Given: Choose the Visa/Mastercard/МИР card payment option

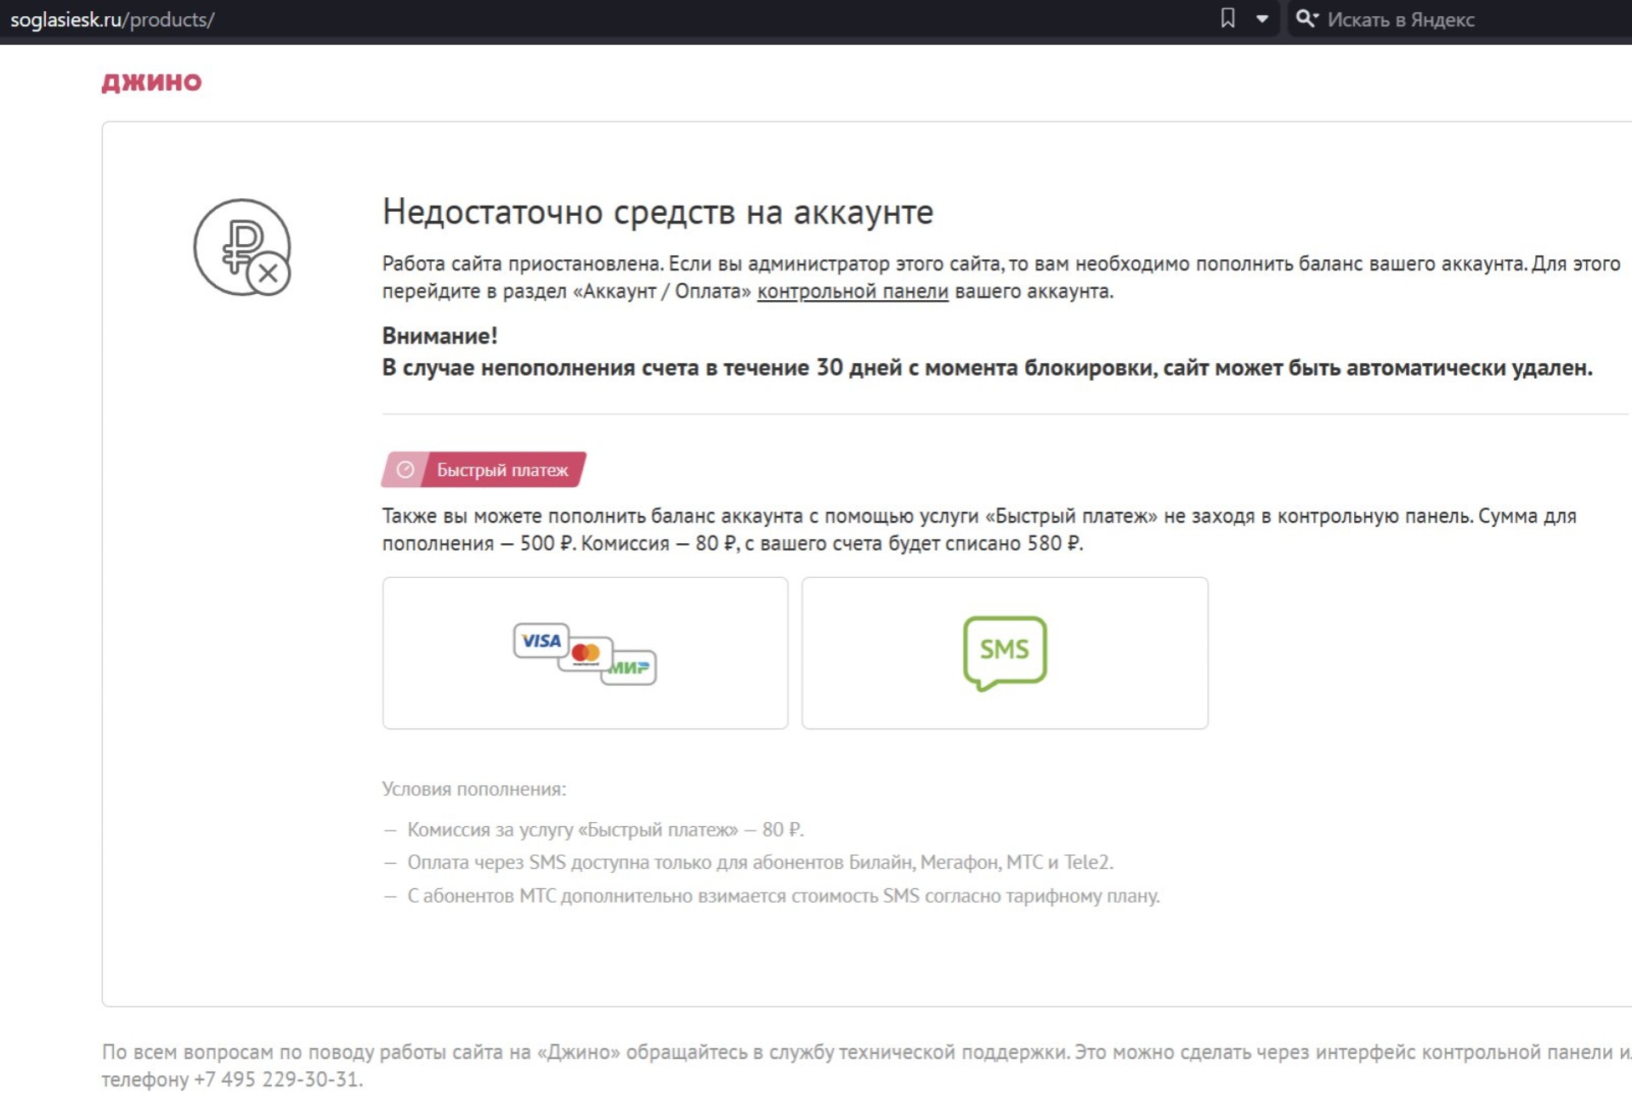Looking at the screenshot, I should tap(585, 653).
